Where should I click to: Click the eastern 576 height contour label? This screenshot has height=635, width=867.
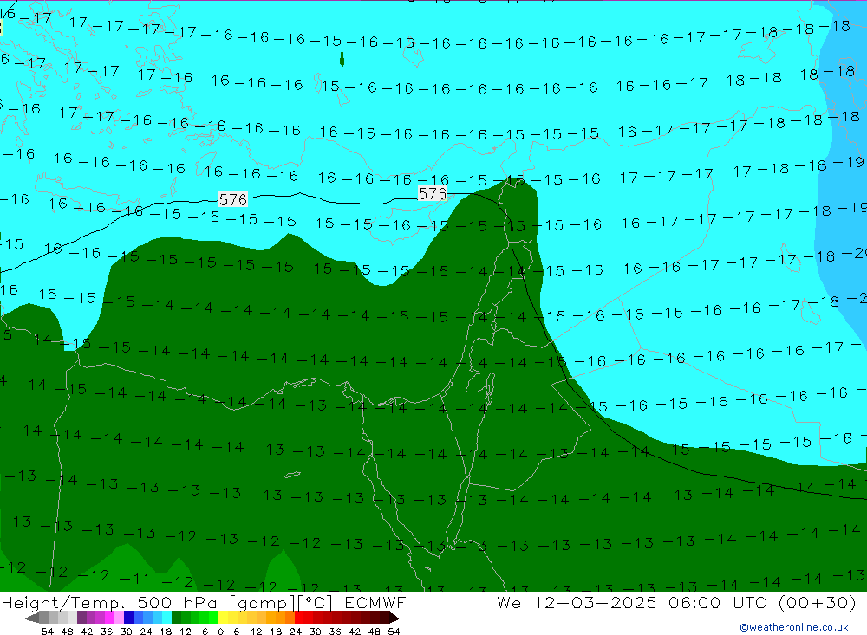[433, 193]
